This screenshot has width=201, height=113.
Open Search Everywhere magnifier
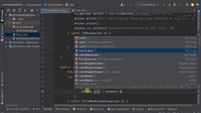187,5
